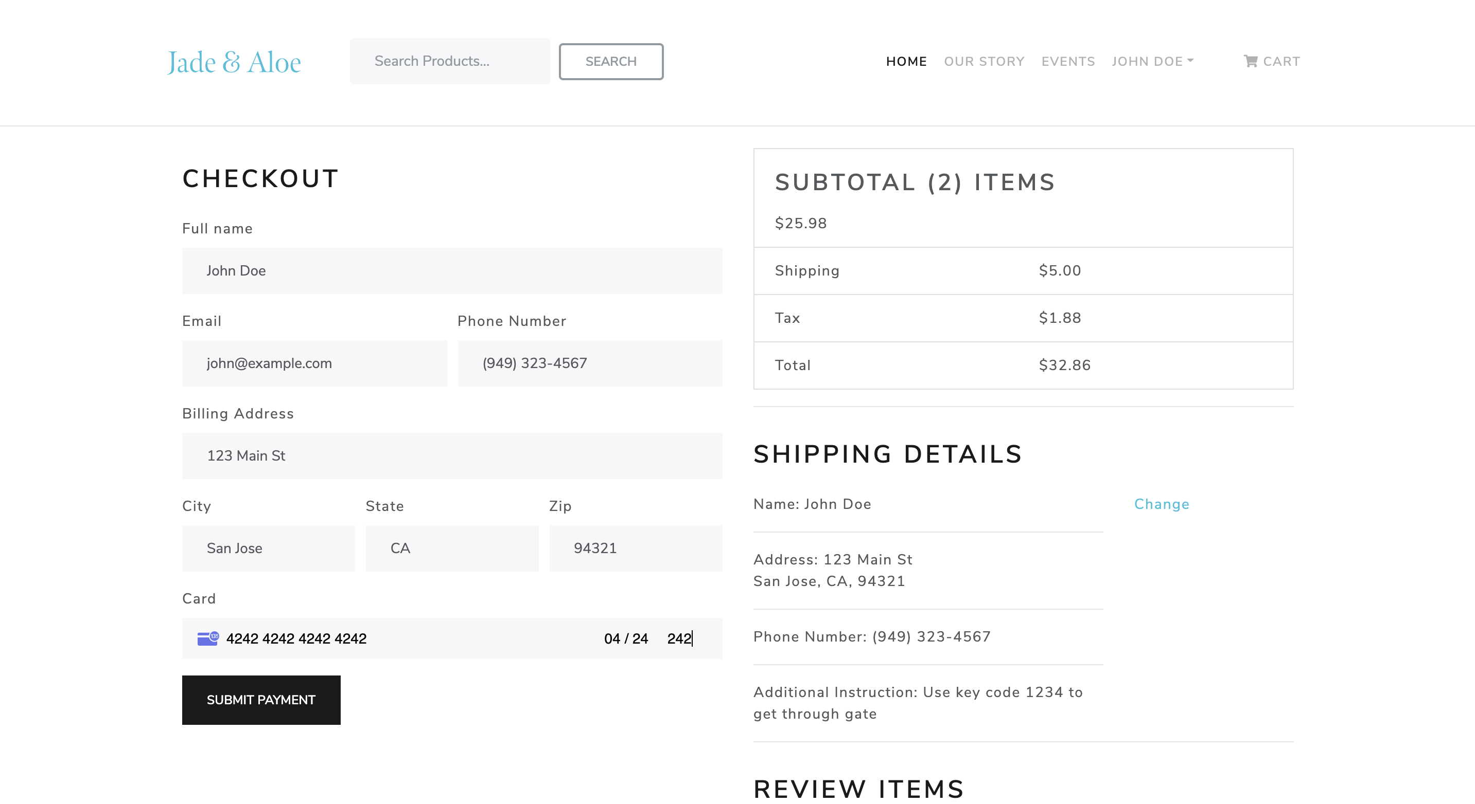The width and height of the screenshot is (1475, 804).
Task: Click the SUBTOTAL (2) ITEMS heading
Action: click(x=915, y=182)
